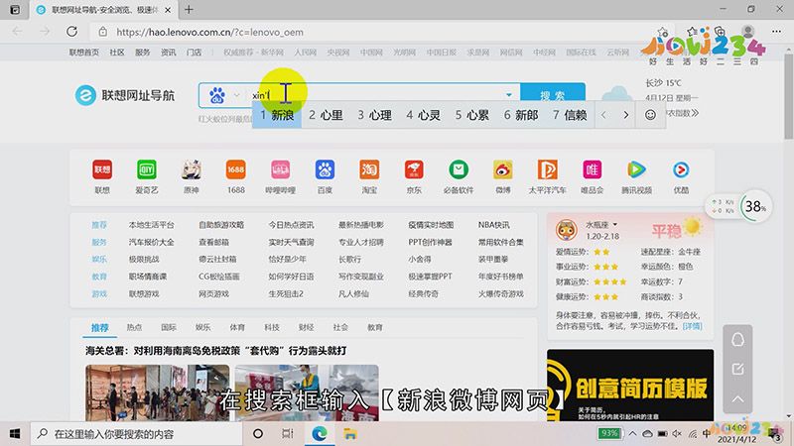Open the browser settings ellipsis menu
The width and height of the screenshot is (794, 446).
(x=776, y=32)
